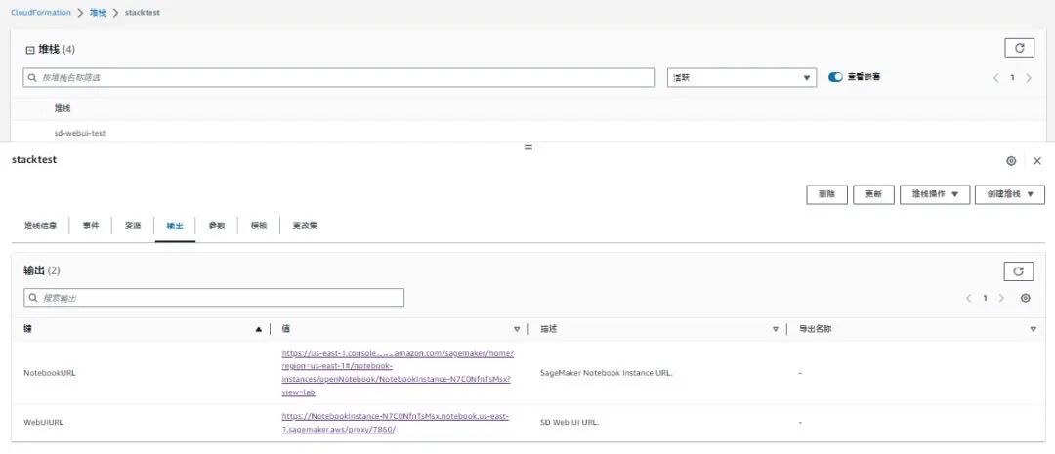Open the NotebookURL SageMaker link
Screen dimensions: 1055x454
tap(397, 372)
